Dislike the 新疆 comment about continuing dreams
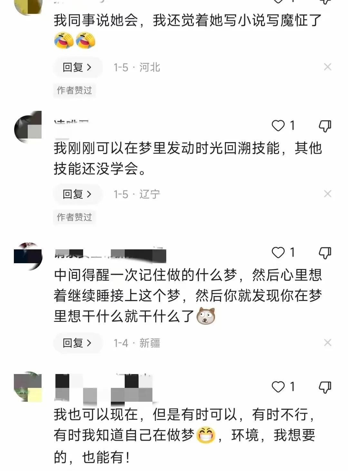Viewport: 348px width, 471px height. click(325, 253)
